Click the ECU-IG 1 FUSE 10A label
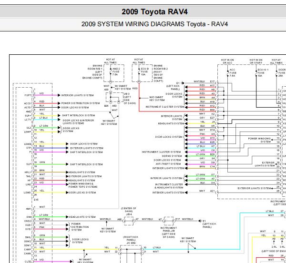The image size is (286, 263). point(263,73)
